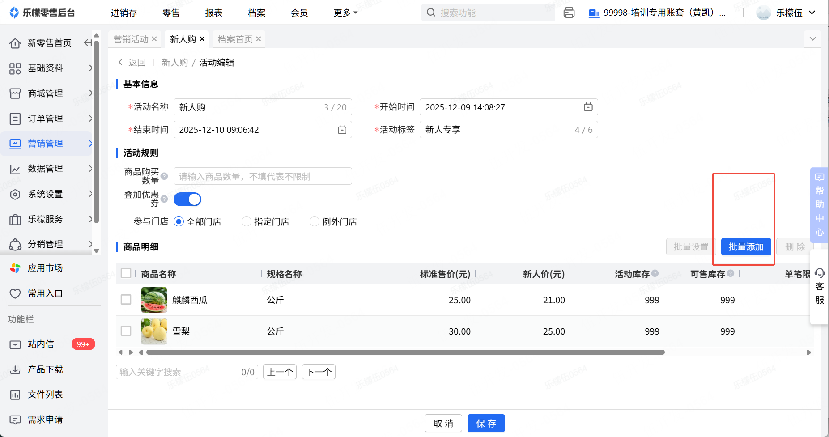Open the 进销存 top menu

(124, 13)
